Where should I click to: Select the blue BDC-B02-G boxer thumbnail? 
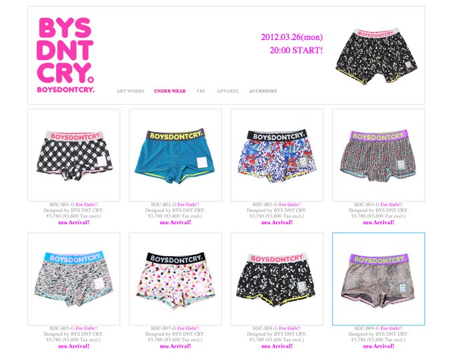(175, 155)
